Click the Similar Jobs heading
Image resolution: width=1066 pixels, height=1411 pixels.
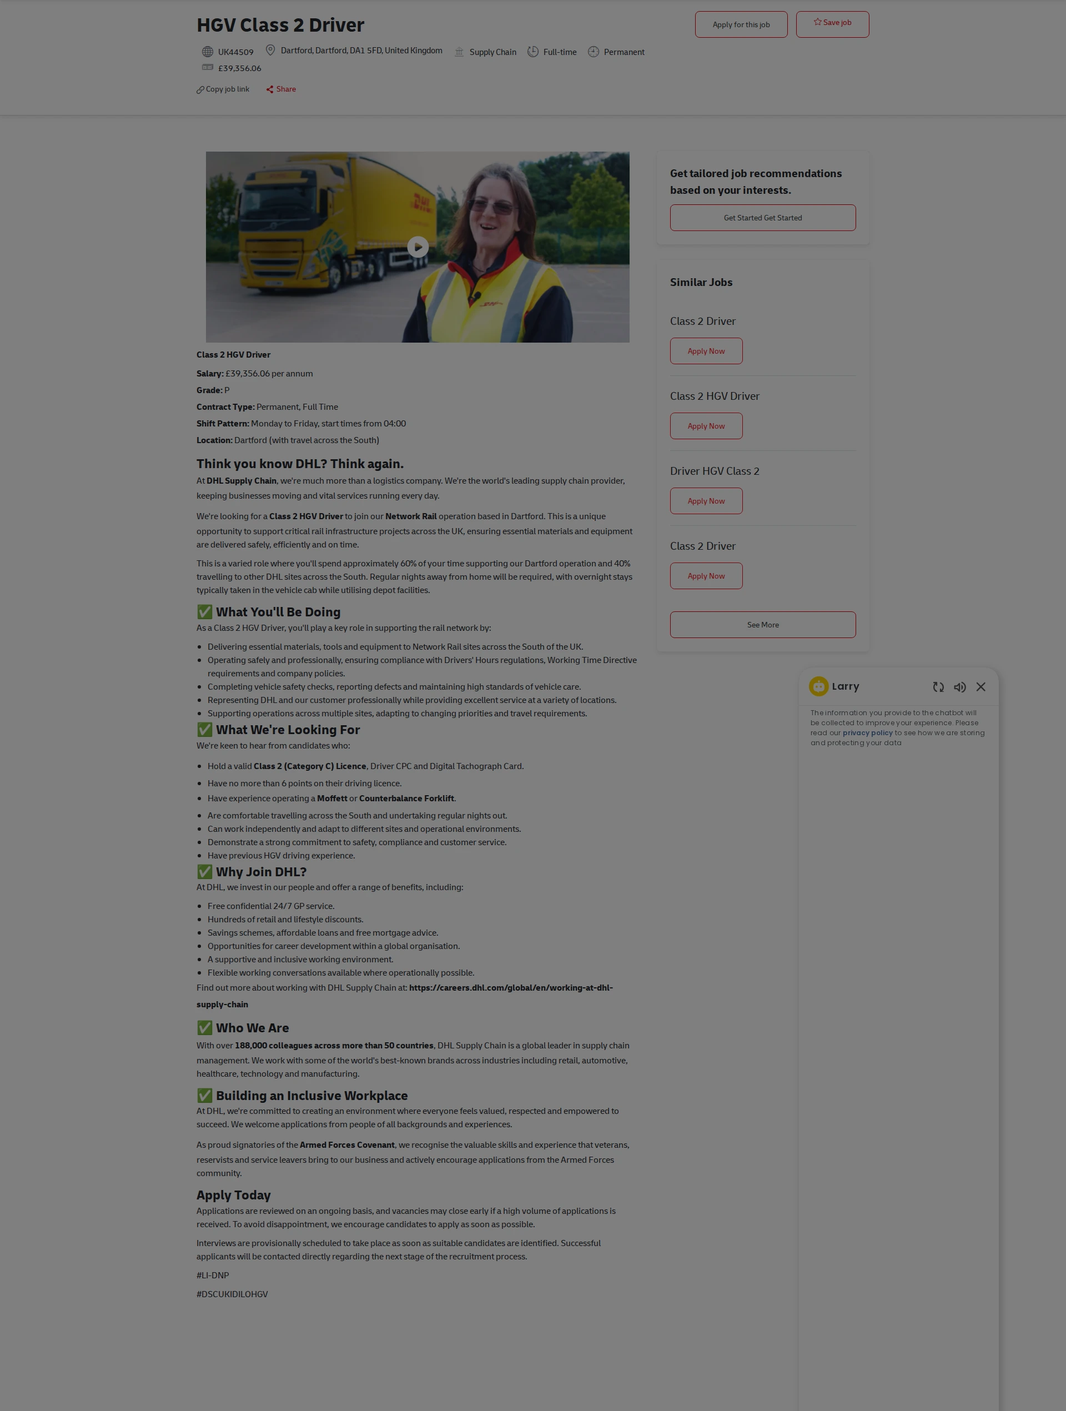coord(701,282)
